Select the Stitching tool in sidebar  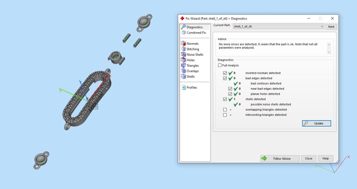[x=190, y=49]
